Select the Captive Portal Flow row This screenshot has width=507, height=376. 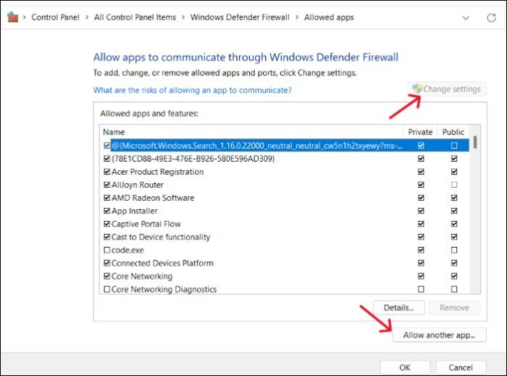coord(146,224)
